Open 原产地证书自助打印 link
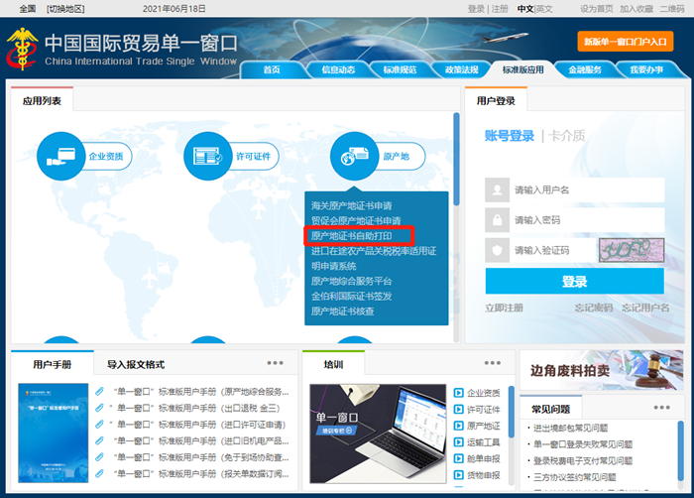 (352, 236)
